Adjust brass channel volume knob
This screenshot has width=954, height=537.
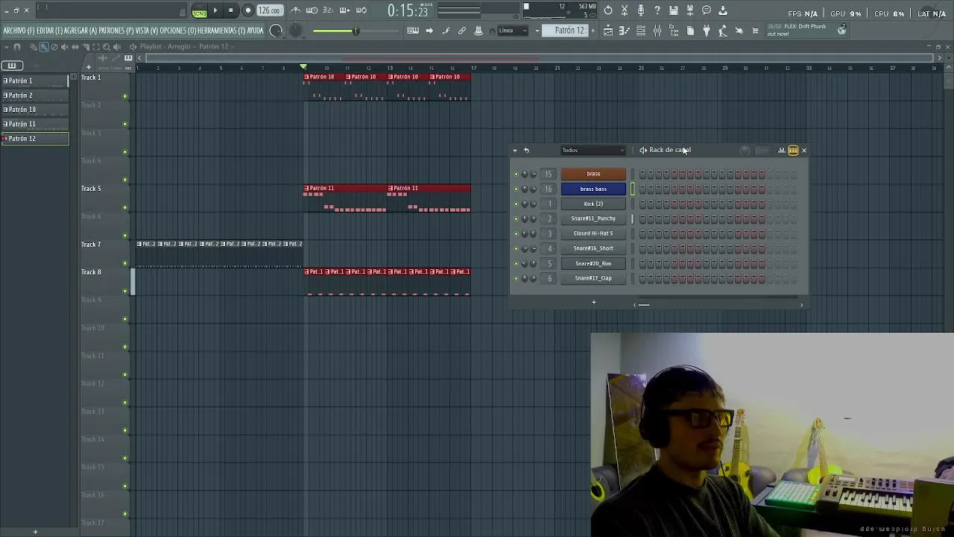pos(533,174)
